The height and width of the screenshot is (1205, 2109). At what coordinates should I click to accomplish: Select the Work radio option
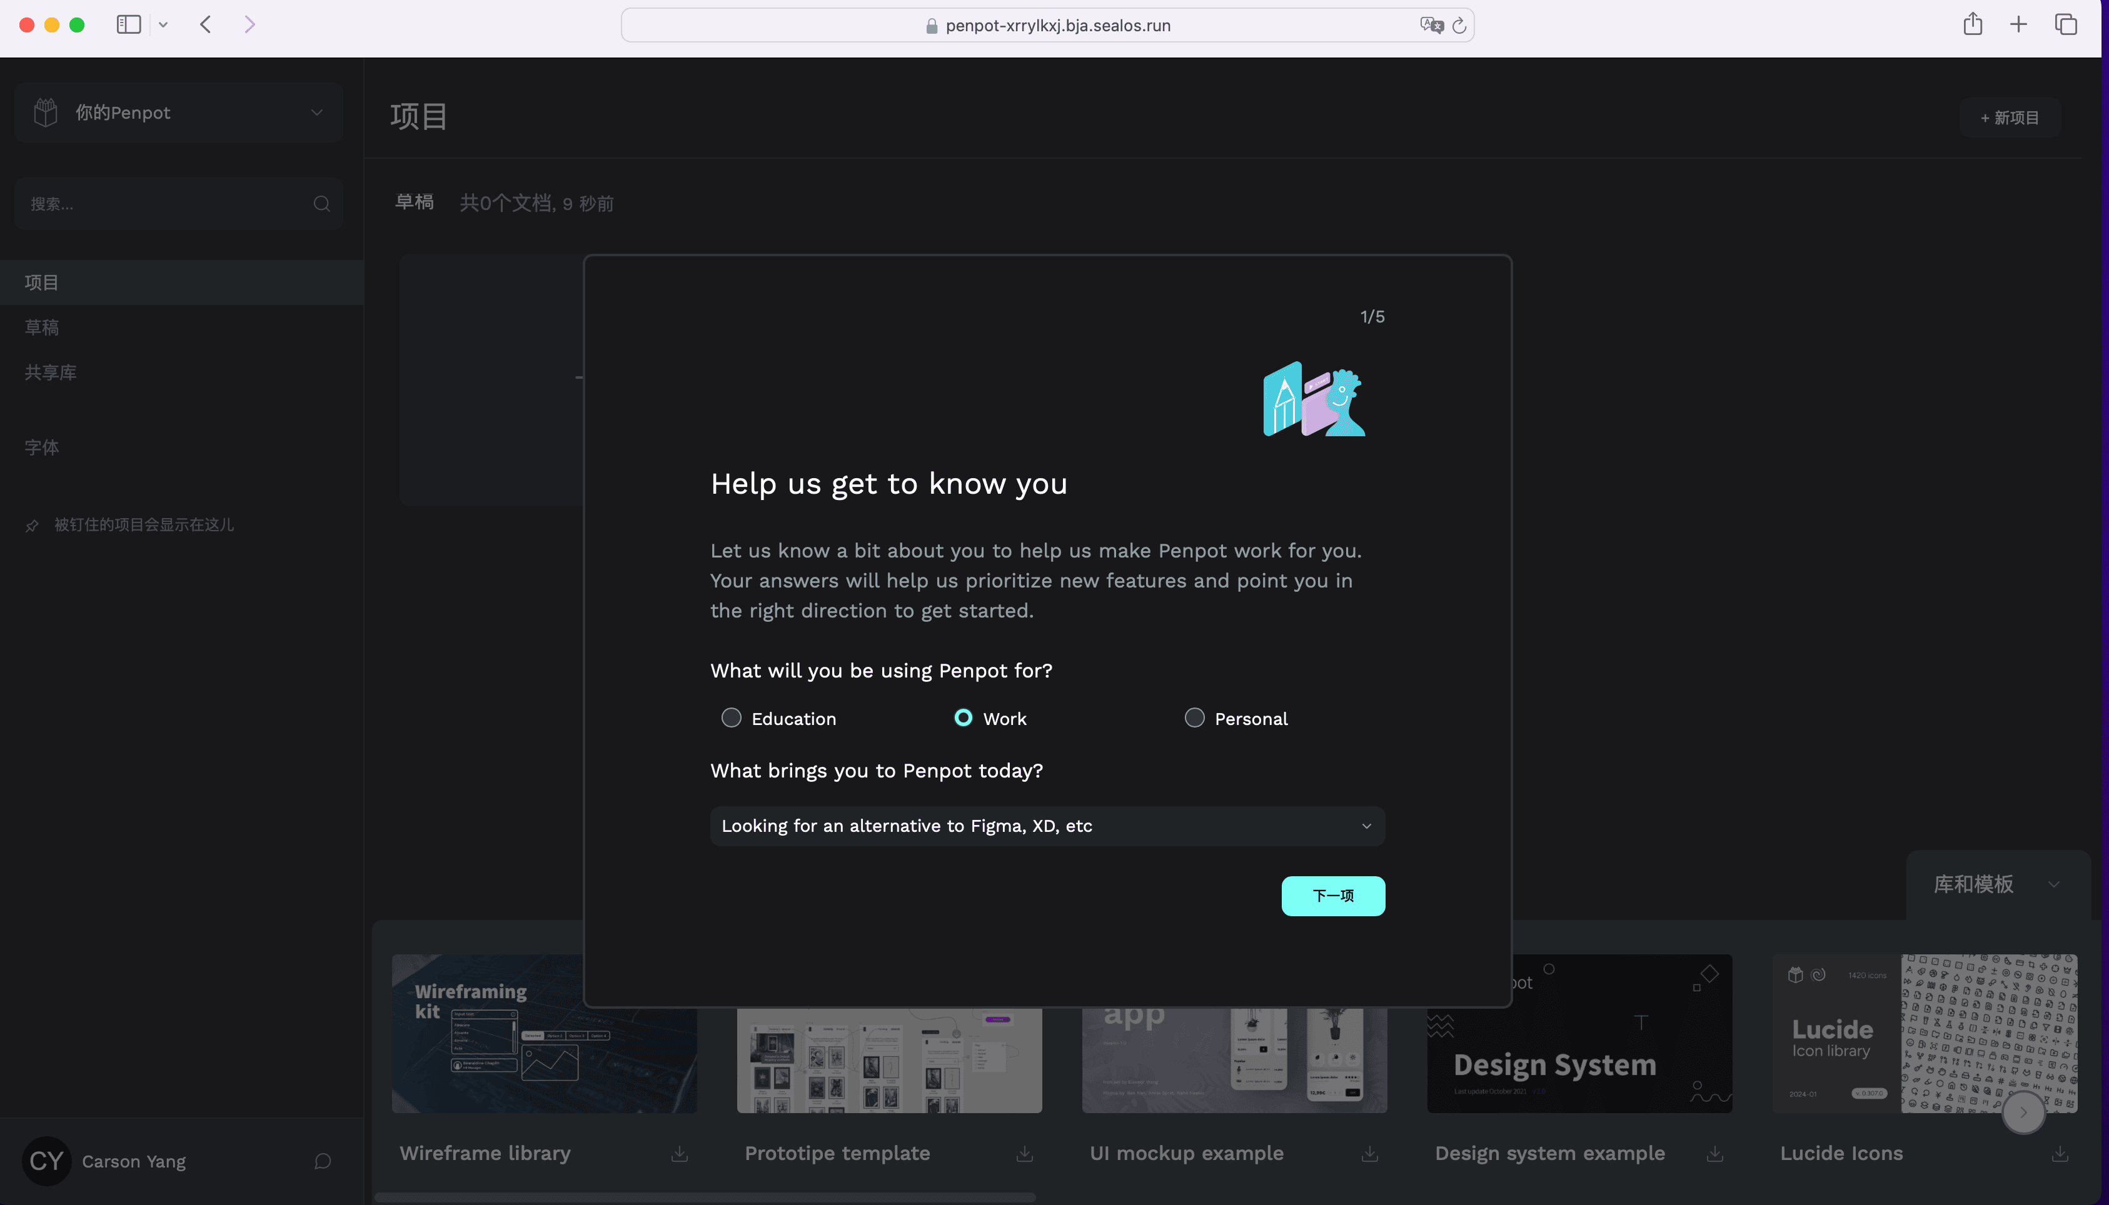[x=963, y=717]
